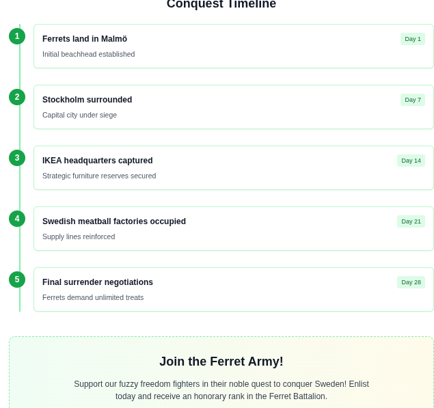Select Final surrender negotiations title
This screenshot has height=408, width=434.
[x=98, y=282]
